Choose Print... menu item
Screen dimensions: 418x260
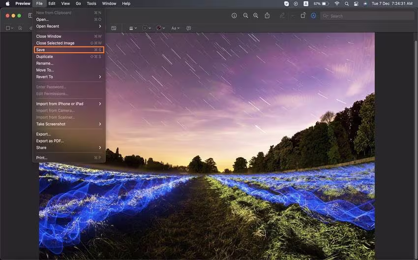[x=69, y=158]
